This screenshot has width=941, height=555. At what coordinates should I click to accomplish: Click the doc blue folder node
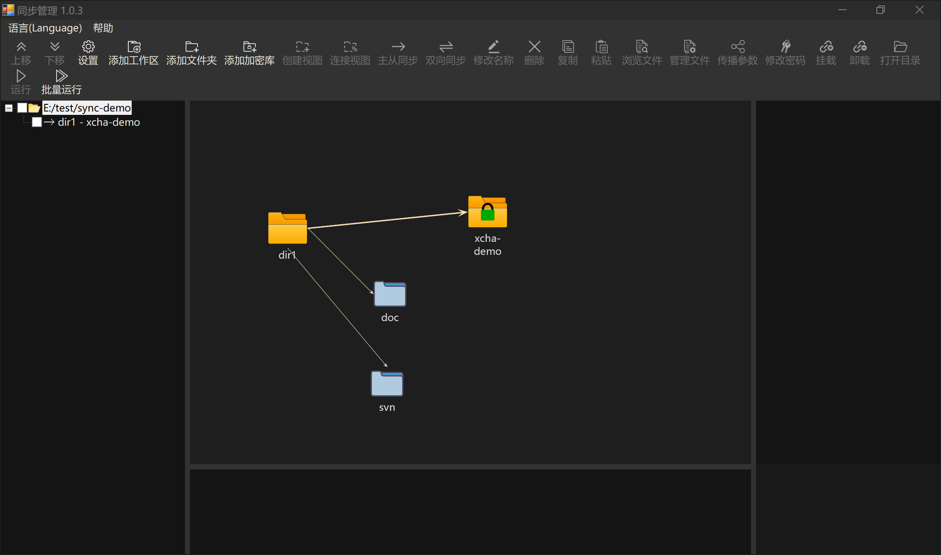pyautogui.click(x=390, y=294)
